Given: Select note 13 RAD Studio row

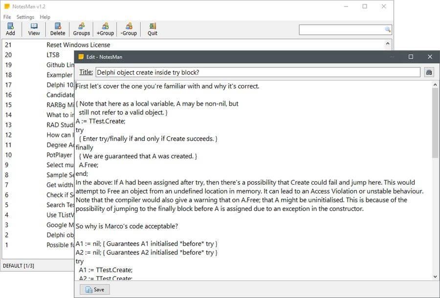Looking at the screenshot, I should (x=39, y=125).
